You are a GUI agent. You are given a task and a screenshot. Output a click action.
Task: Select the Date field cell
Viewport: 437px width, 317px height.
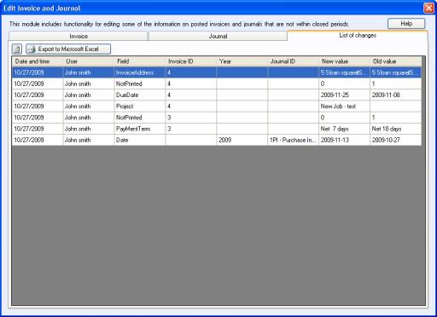tap(140, 140)
